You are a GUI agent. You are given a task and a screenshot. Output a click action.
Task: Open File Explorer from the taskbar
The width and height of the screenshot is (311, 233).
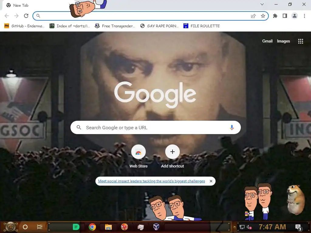click(x=108, y=227)
